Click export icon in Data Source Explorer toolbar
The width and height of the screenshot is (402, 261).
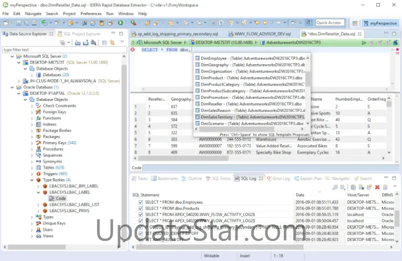pyautogui.click(x=86, y=43)
